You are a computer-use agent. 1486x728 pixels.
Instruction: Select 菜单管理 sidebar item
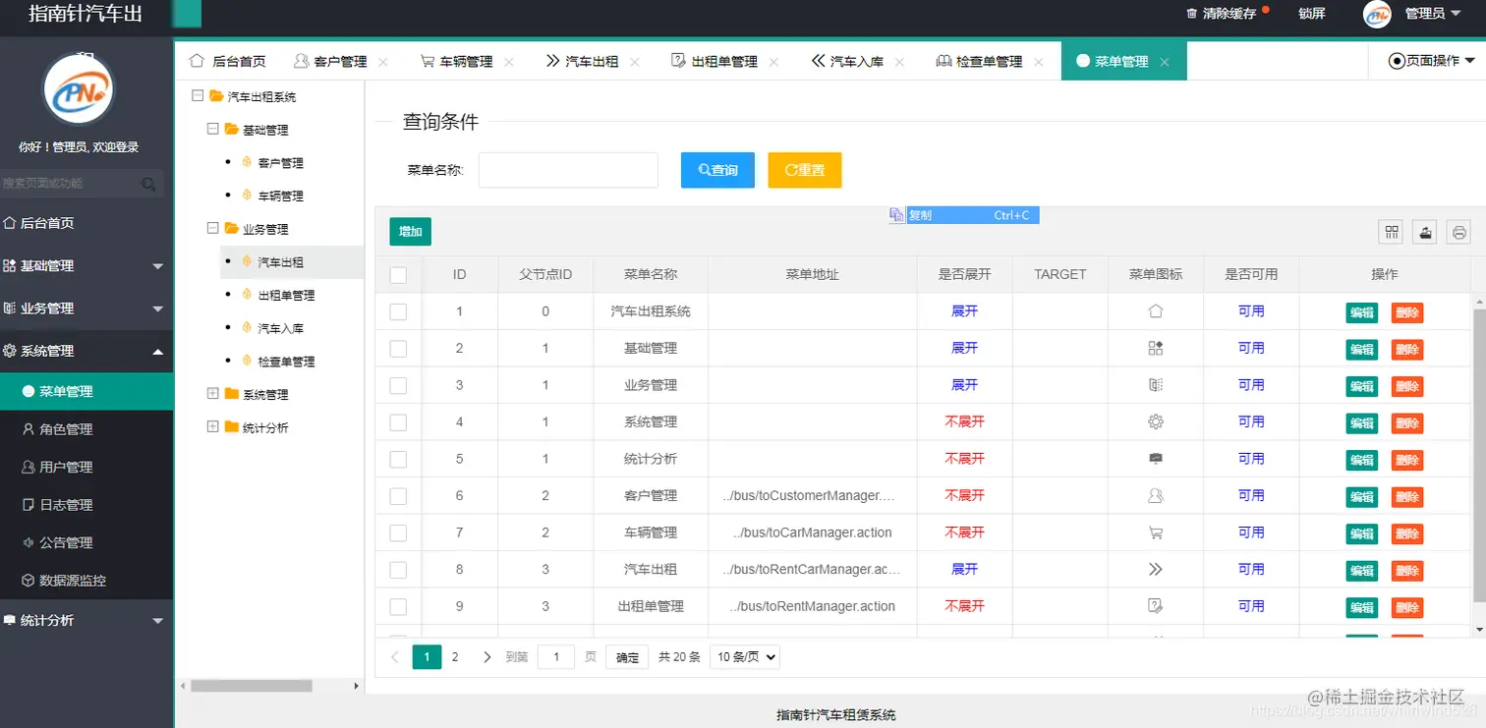point(86,391)
